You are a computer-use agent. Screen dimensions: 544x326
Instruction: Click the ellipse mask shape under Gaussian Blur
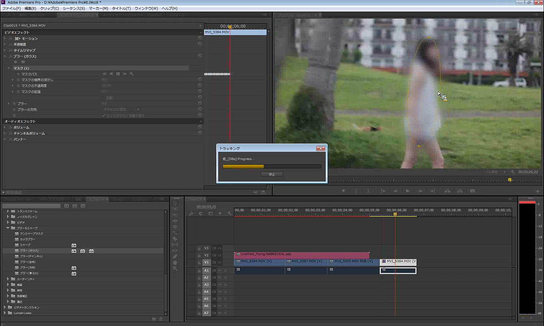pos(16,62)
